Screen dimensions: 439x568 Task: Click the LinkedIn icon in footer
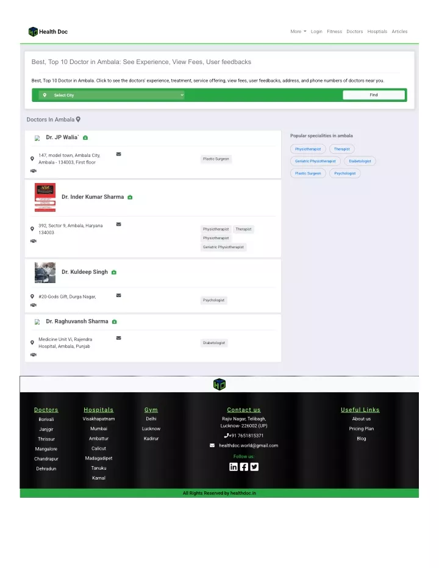click(234, 467)
